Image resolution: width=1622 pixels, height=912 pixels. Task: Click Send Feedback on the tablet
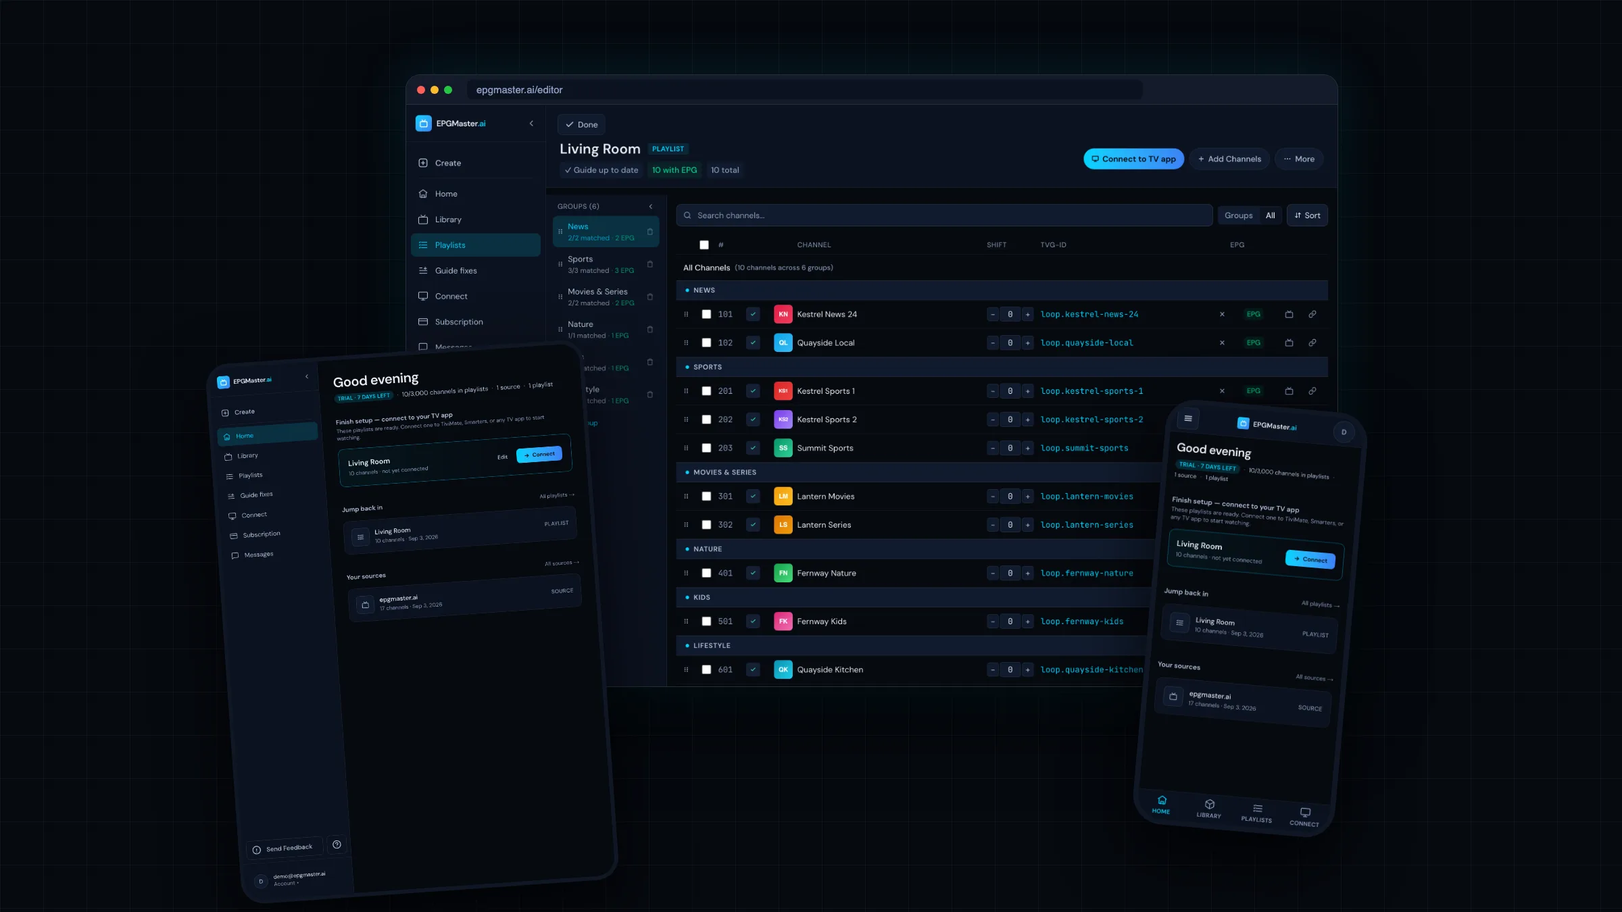click(x=284, y=848)
